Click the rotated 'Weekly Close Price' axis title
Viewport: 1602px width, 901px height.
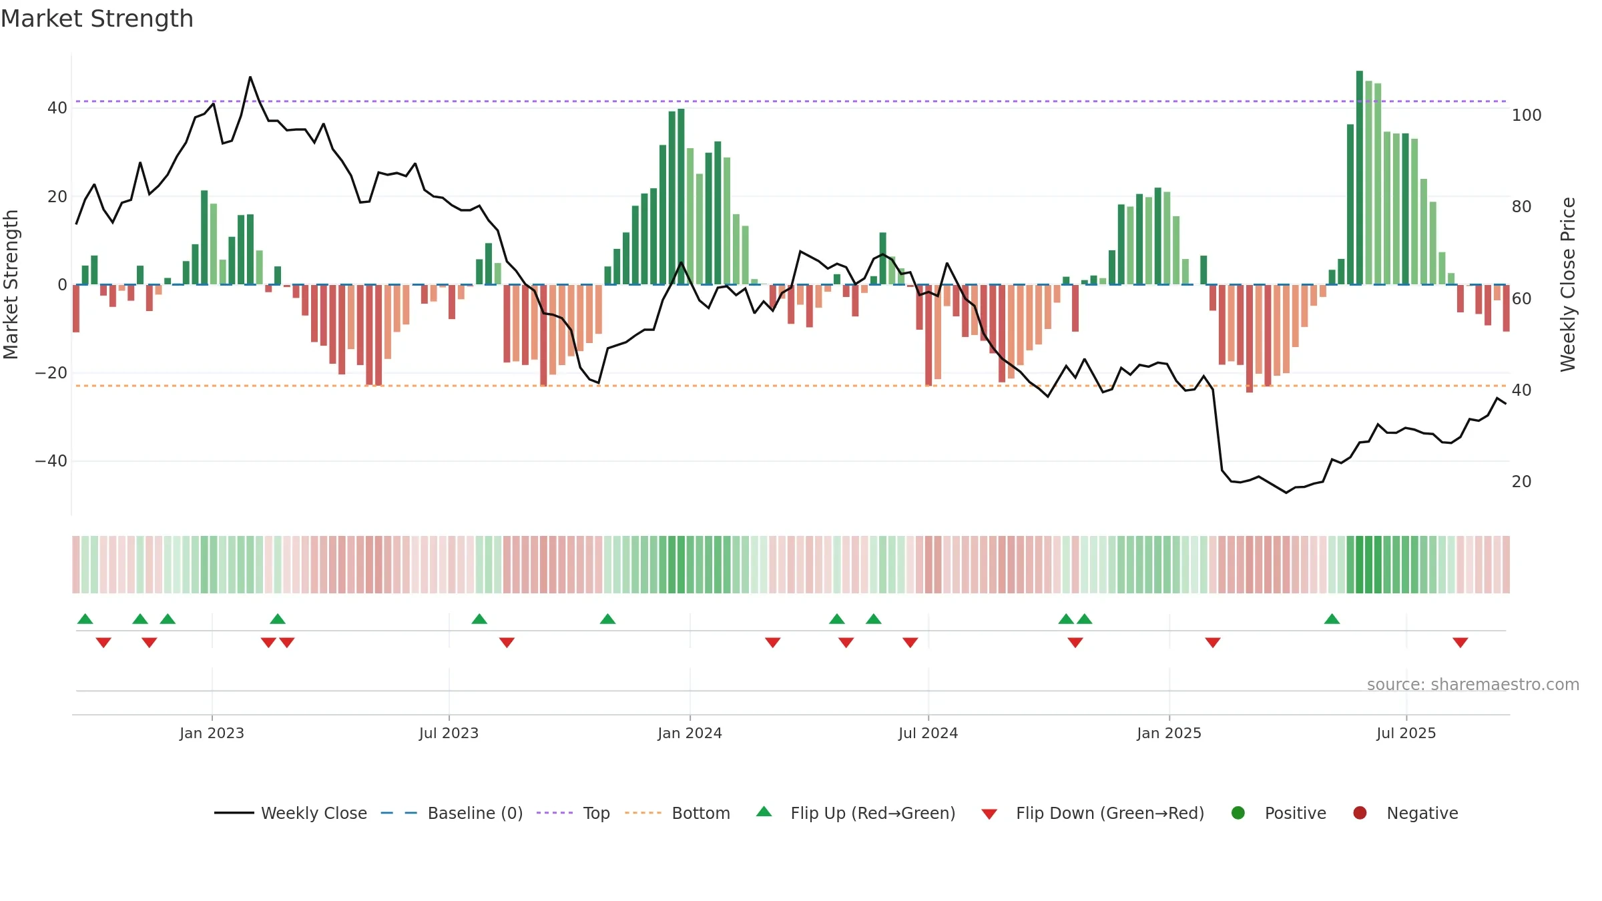click(x=1568, y=284)
